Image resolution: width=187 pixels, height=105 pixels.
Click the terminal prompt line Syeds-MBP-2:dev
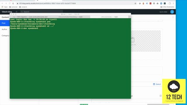tap(24, 28)
